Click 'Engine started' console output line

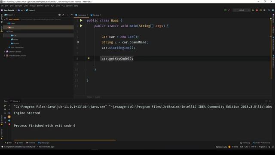(27, 113)
